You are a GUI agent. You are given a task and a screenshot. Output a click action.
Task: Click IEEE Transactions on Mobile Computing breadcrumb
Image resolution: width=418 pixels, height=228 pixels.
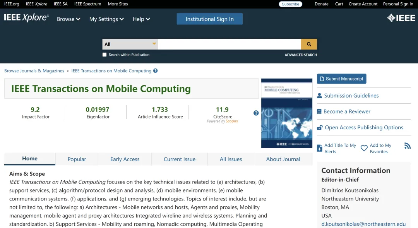(x=111, y=71)
